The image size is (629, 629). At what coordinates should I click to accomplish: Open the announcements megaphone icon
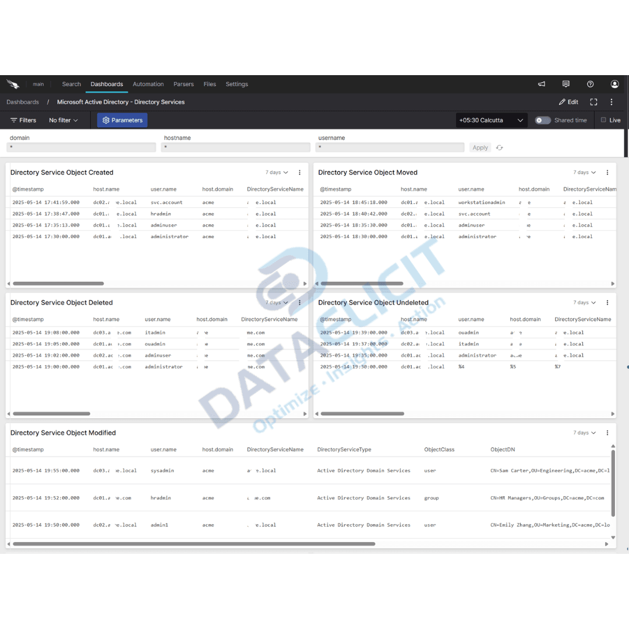click(x=541, y=84)
